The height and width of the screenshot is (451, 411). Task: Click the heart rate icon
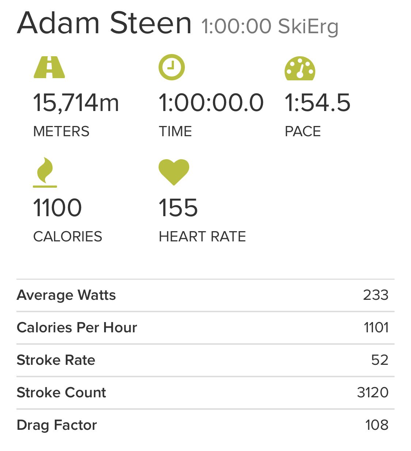click(x=174, y=172)
